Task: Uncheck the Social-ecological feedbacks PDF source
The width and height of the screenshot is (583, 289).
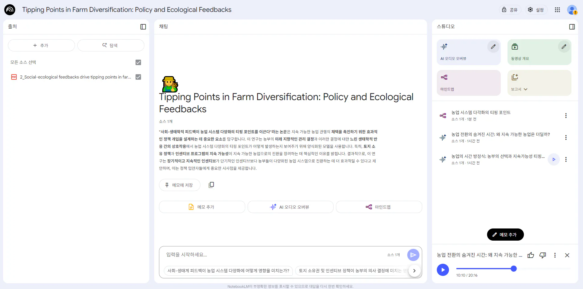Action: [138, 77]
